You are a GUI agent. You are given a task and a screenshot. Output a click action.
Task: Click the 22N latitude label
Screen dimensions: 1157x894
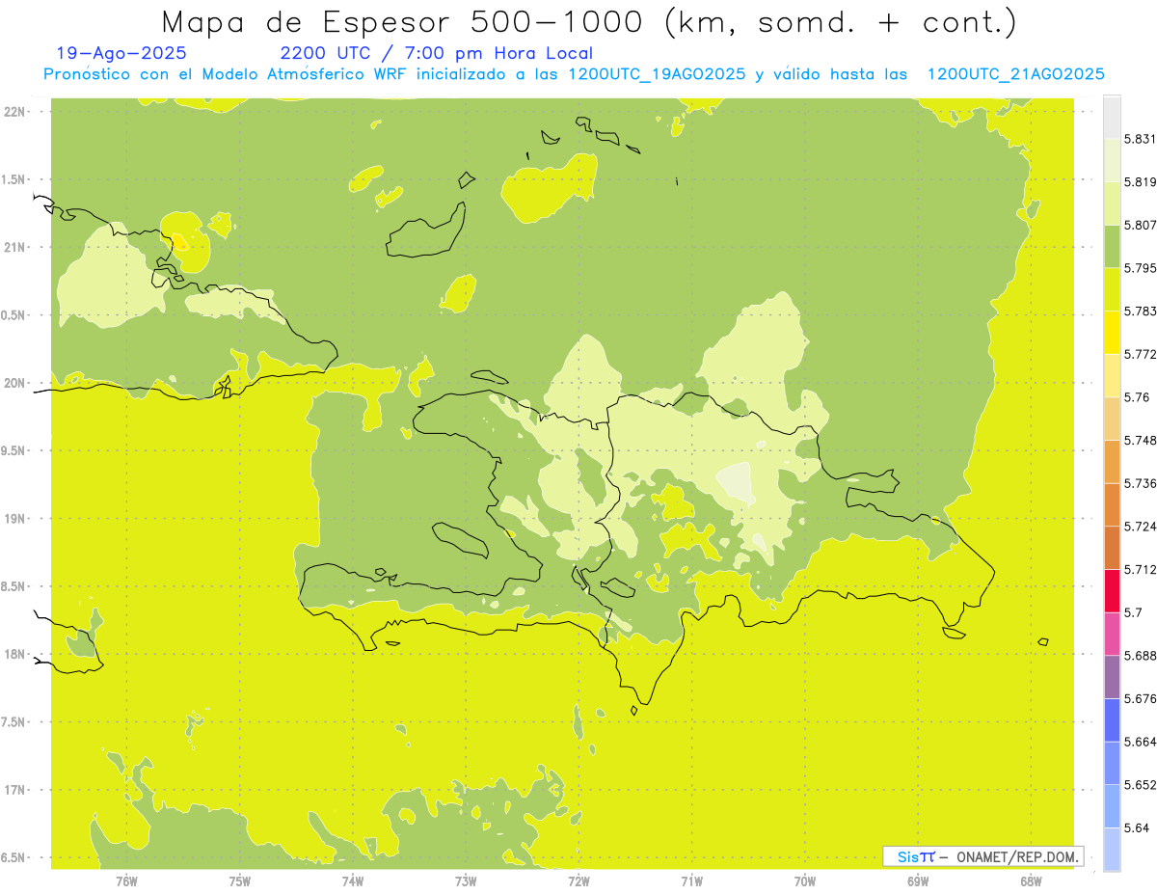[x=13, y=111]
